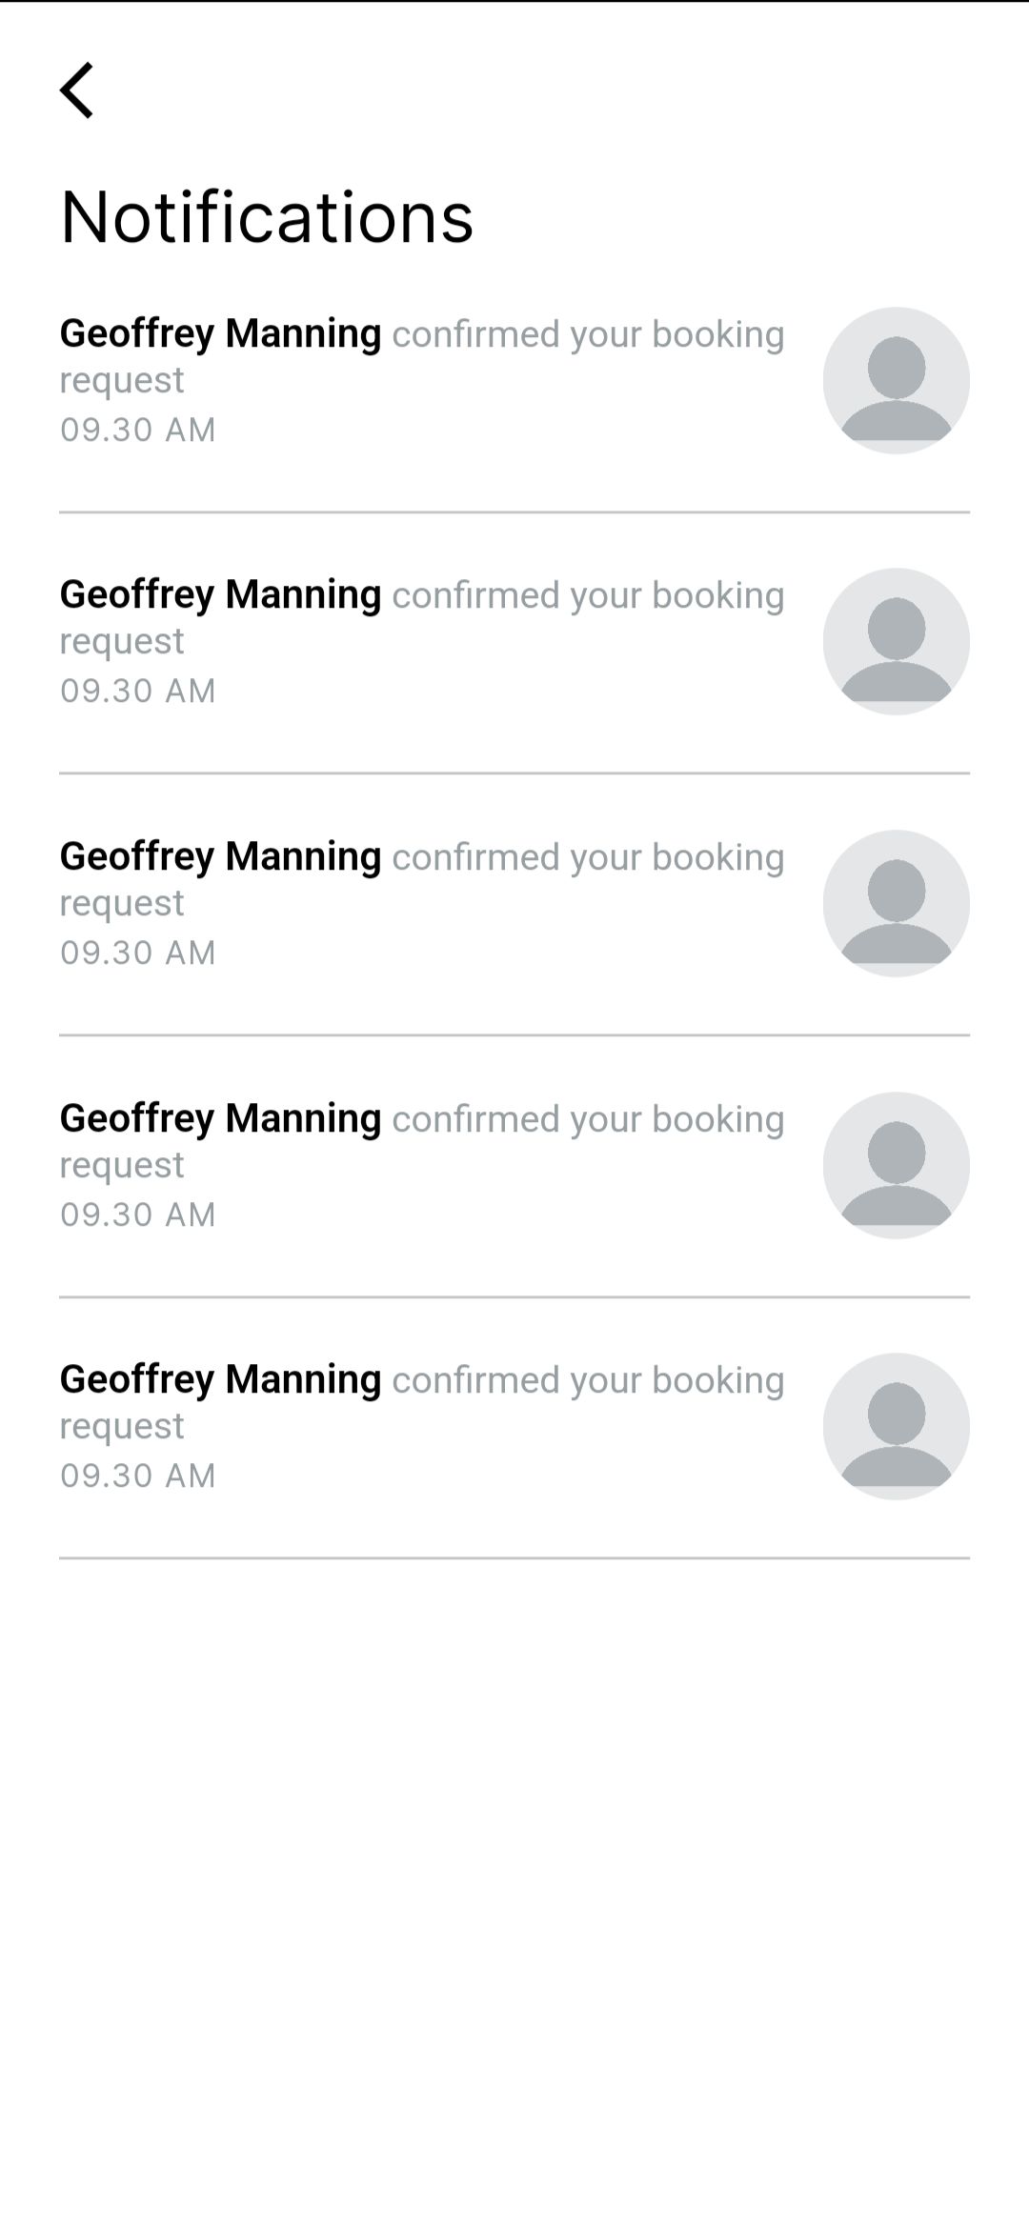1029x2229 pixels.
Task: Select the fourth notification's profile avatar
Action: point(896,1165)
